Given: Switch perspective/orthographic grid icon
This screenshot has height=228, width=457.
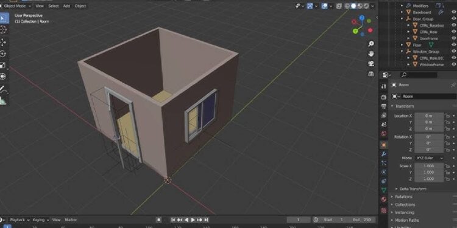Looking at the screenshot, I should [371, 74].
